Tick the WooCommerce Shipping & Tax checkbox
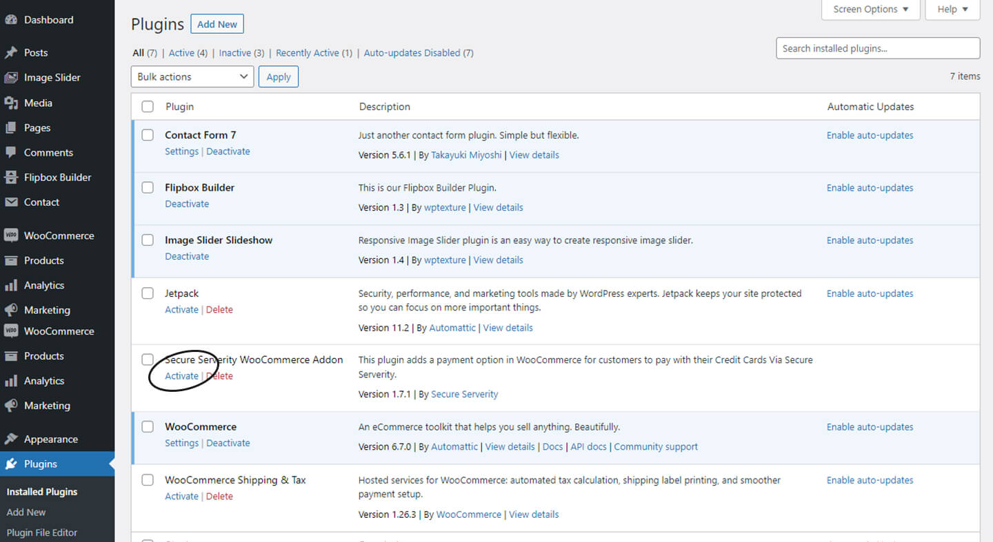993x542 pixels. (x=148, y=480)
